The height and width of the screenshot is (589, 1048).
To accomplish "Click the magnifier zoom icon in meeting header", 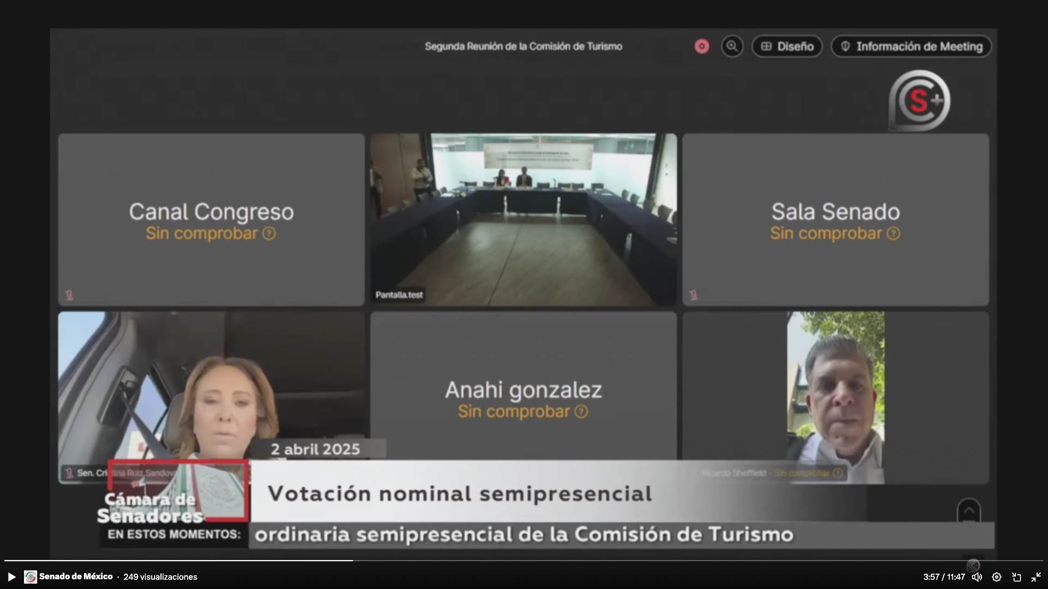I will pyautogui.click(x=732, y=46).
